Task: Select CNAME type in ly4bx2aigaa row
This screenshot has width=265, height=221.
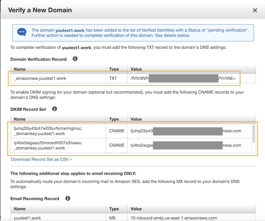Action: tap(117, 145)
